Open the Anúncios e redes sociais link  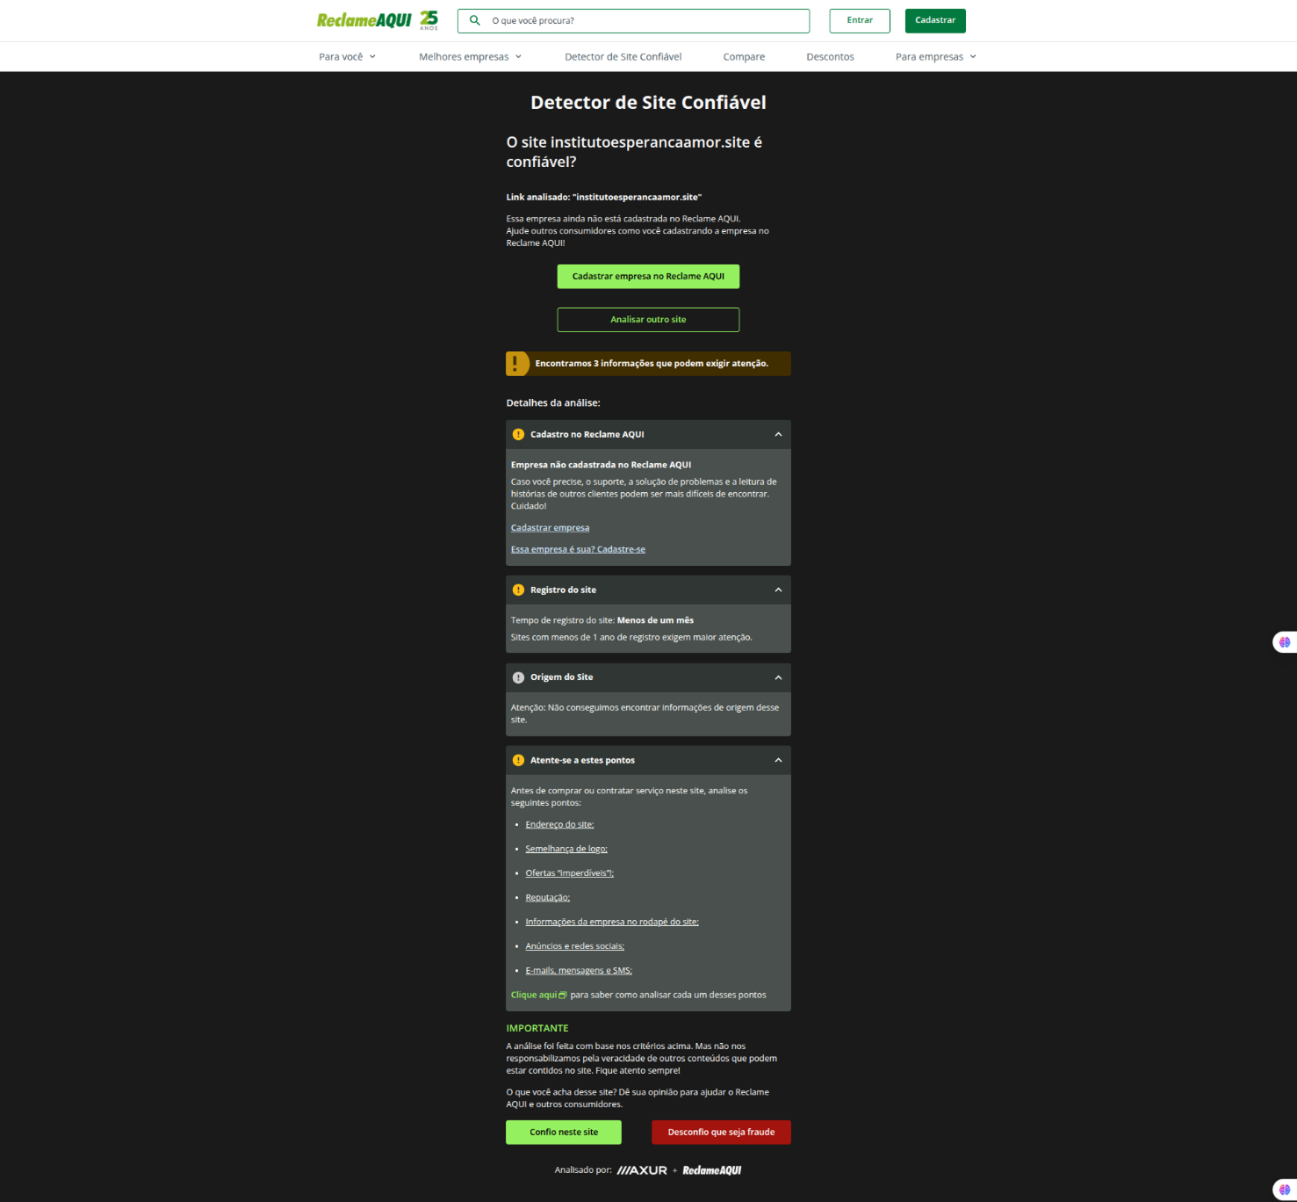pos(574,946)
